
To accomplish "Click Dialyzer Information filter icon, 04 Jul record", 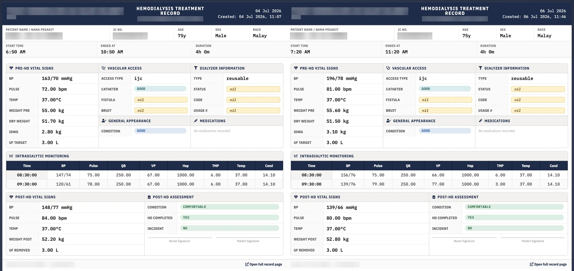I will click(196, 68).
